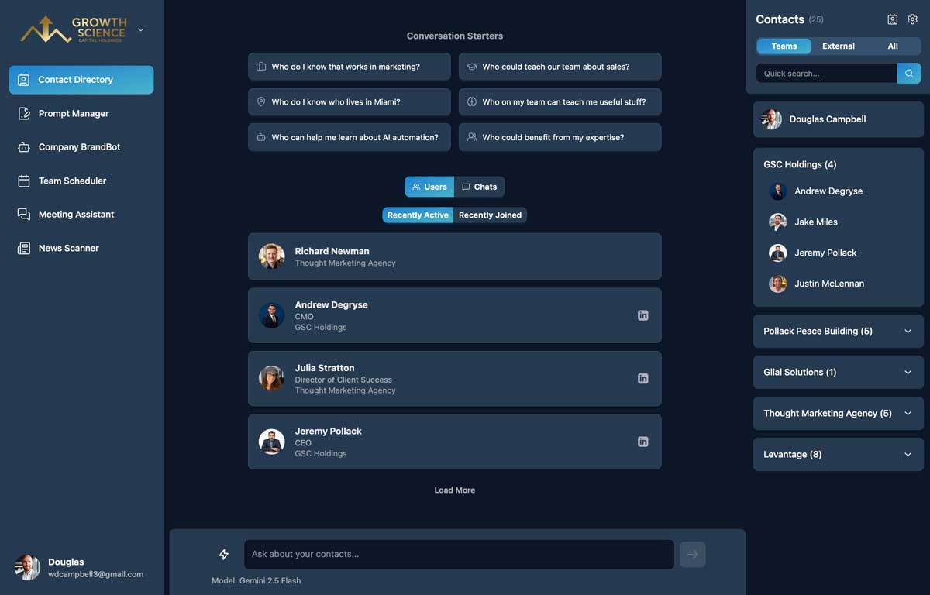Click the Quick search input field
The image size is (930, 595).
[x=826, y=74]
